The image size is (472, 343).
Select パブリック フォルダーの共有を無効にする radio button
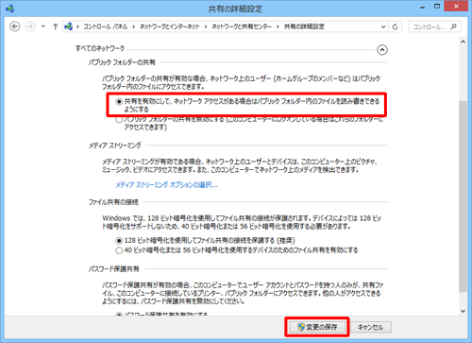(x=119, y=120)
